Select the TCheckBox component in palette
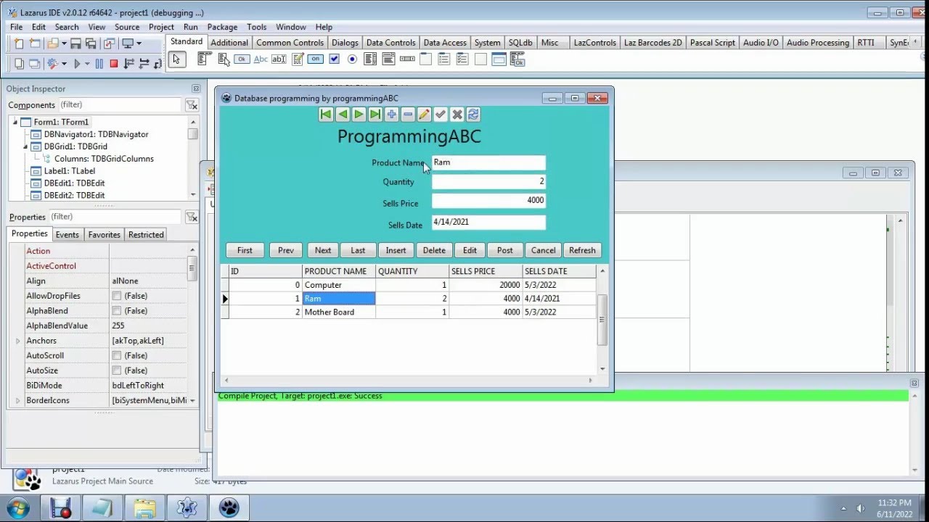The height and width of the screenshot is (522, 929). (334, 59)
